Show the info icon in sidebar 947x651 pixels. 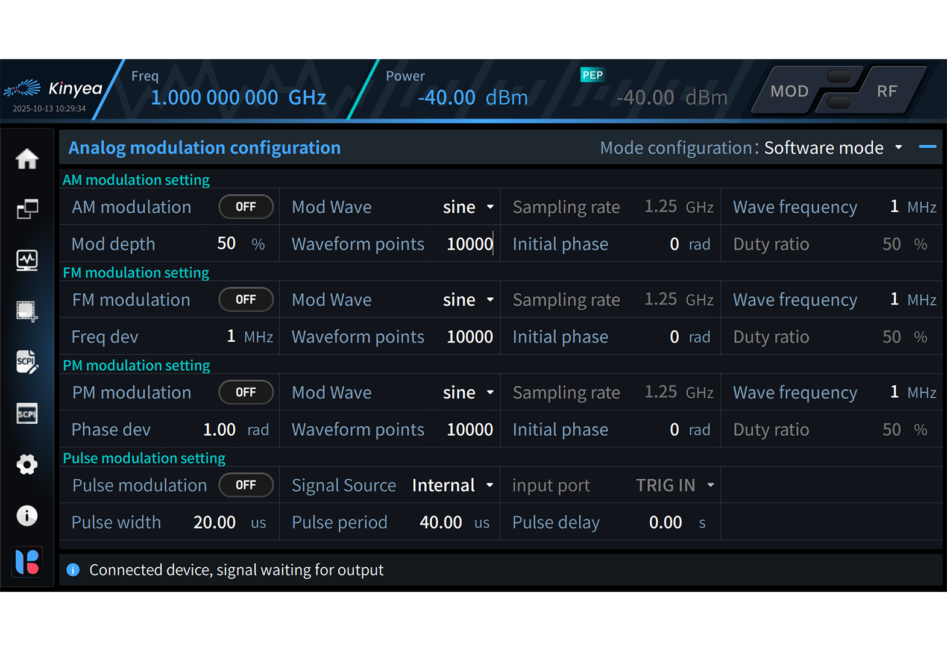point(27,515)
